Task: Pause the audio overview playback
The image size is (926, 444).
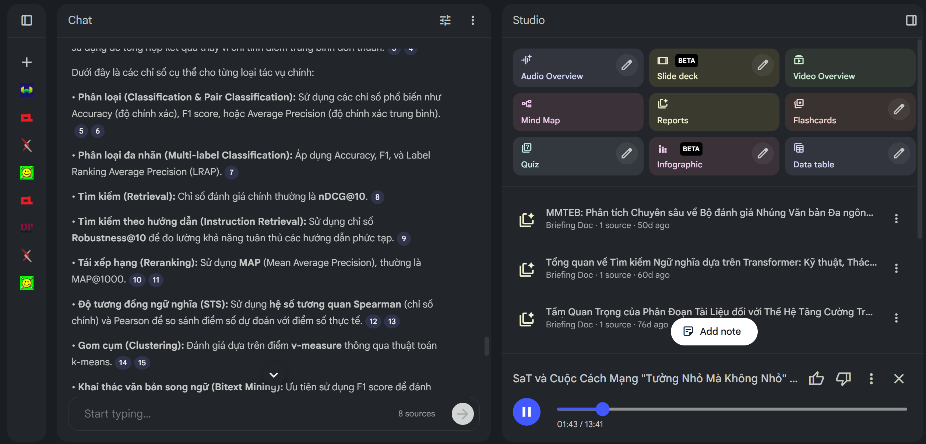Action: coord(527,412)
